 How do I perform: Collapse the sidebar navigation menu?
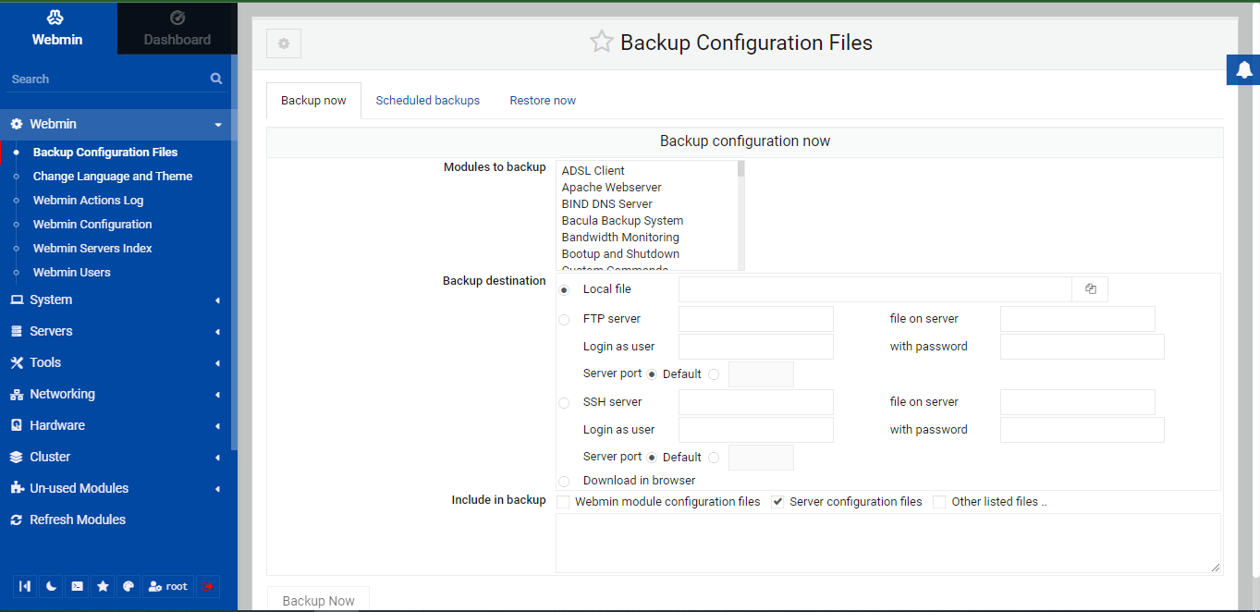25,586
